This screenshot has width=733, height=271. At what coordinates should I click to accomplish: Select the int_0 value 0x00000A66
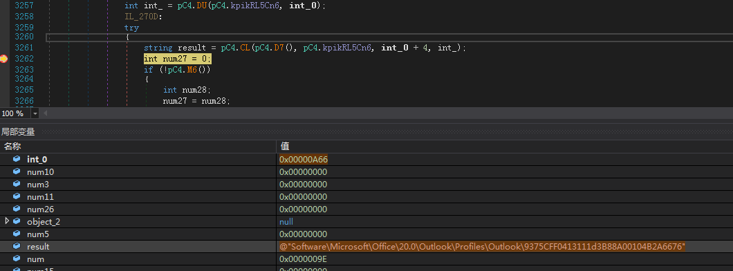click(304, 159)
